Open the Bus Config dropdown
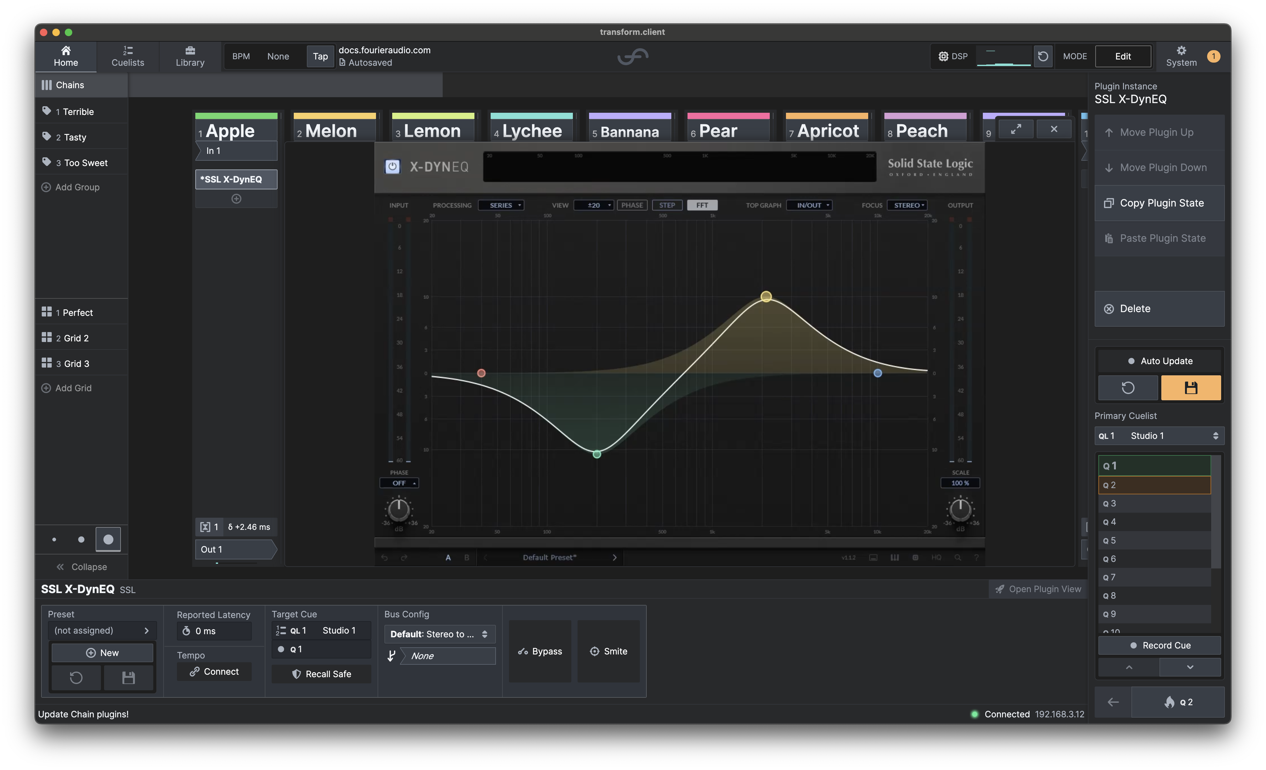This screenshot has height=770, width=1266. 440,634
